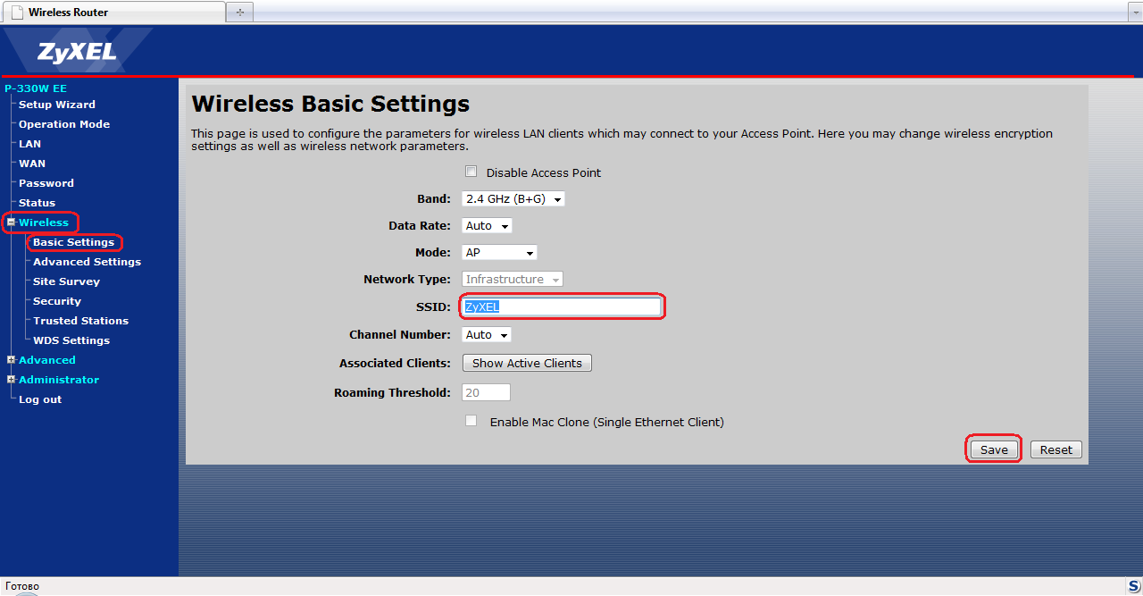Open the Band dropdown showing 2.4 GHz (B+G)
This screenshot has height=596, width=1143.
click(x=513, y=199)
